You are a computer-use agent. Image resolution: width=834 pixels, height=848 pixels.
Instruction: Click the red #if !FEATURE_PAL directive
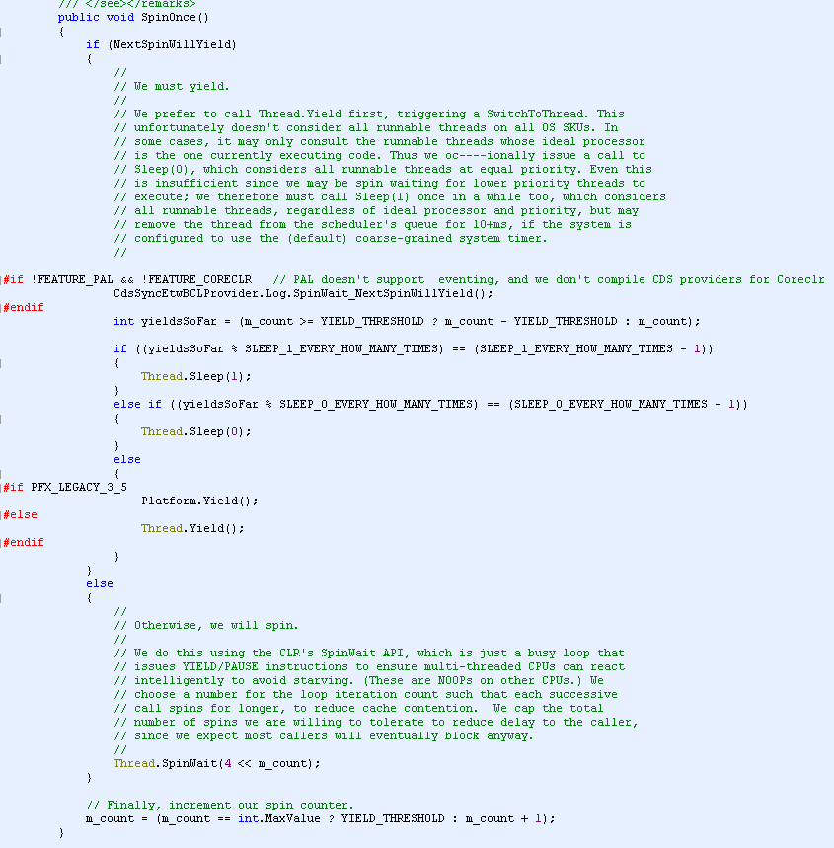coord(127,280)
